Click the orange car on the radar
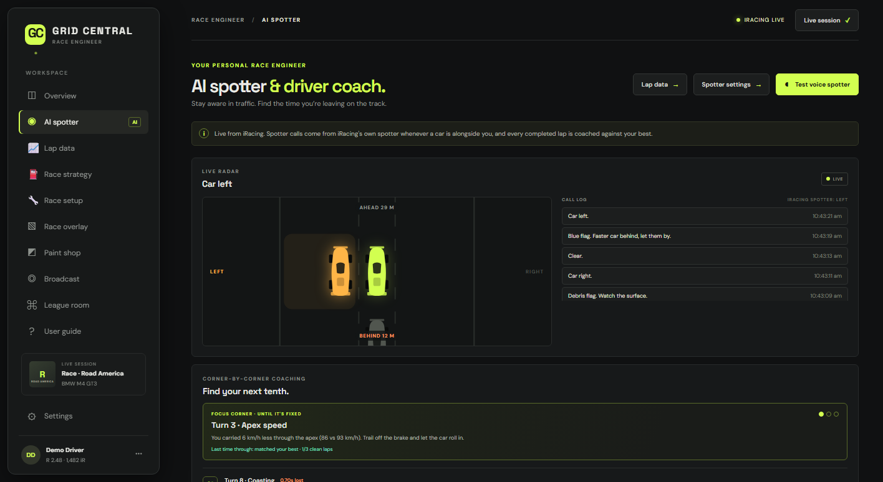Viewport: 883px width, 482px height. [340, 271]
